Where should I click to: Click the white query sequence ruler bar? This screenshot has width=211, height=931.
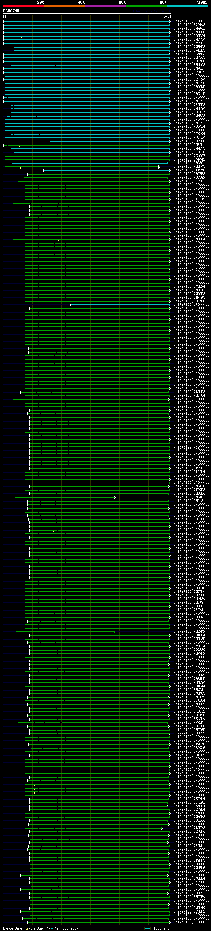tap(87, 14)
